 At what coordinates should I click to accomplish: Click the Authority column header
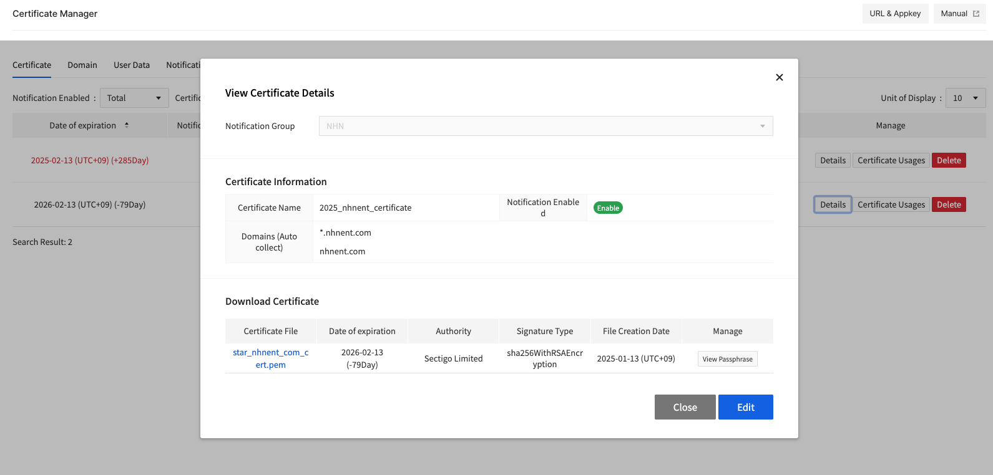coord(453,331)
